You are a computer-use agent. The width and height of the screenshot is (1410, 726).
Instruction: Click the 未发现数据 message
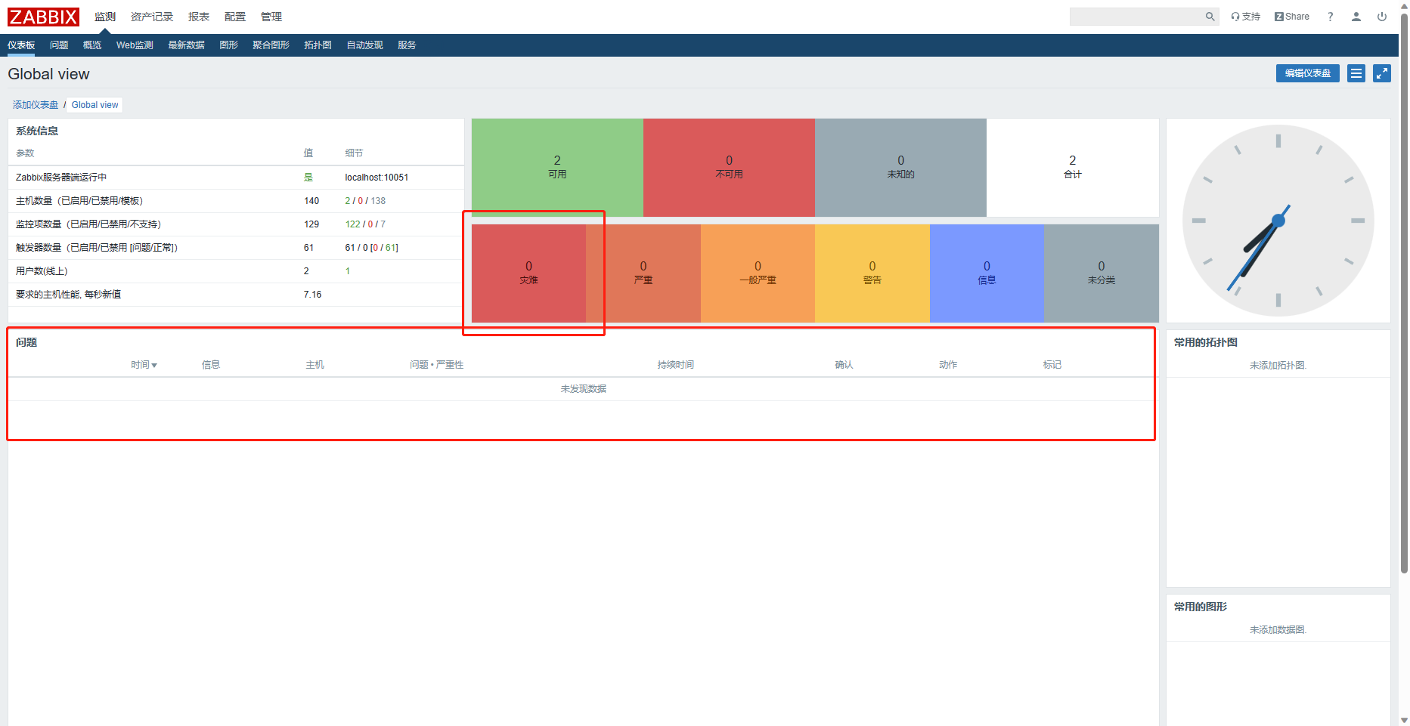coord(583,389)
